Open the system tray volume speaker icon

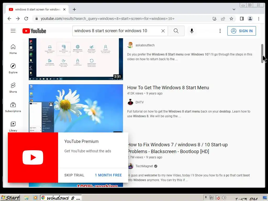[224, 198]
